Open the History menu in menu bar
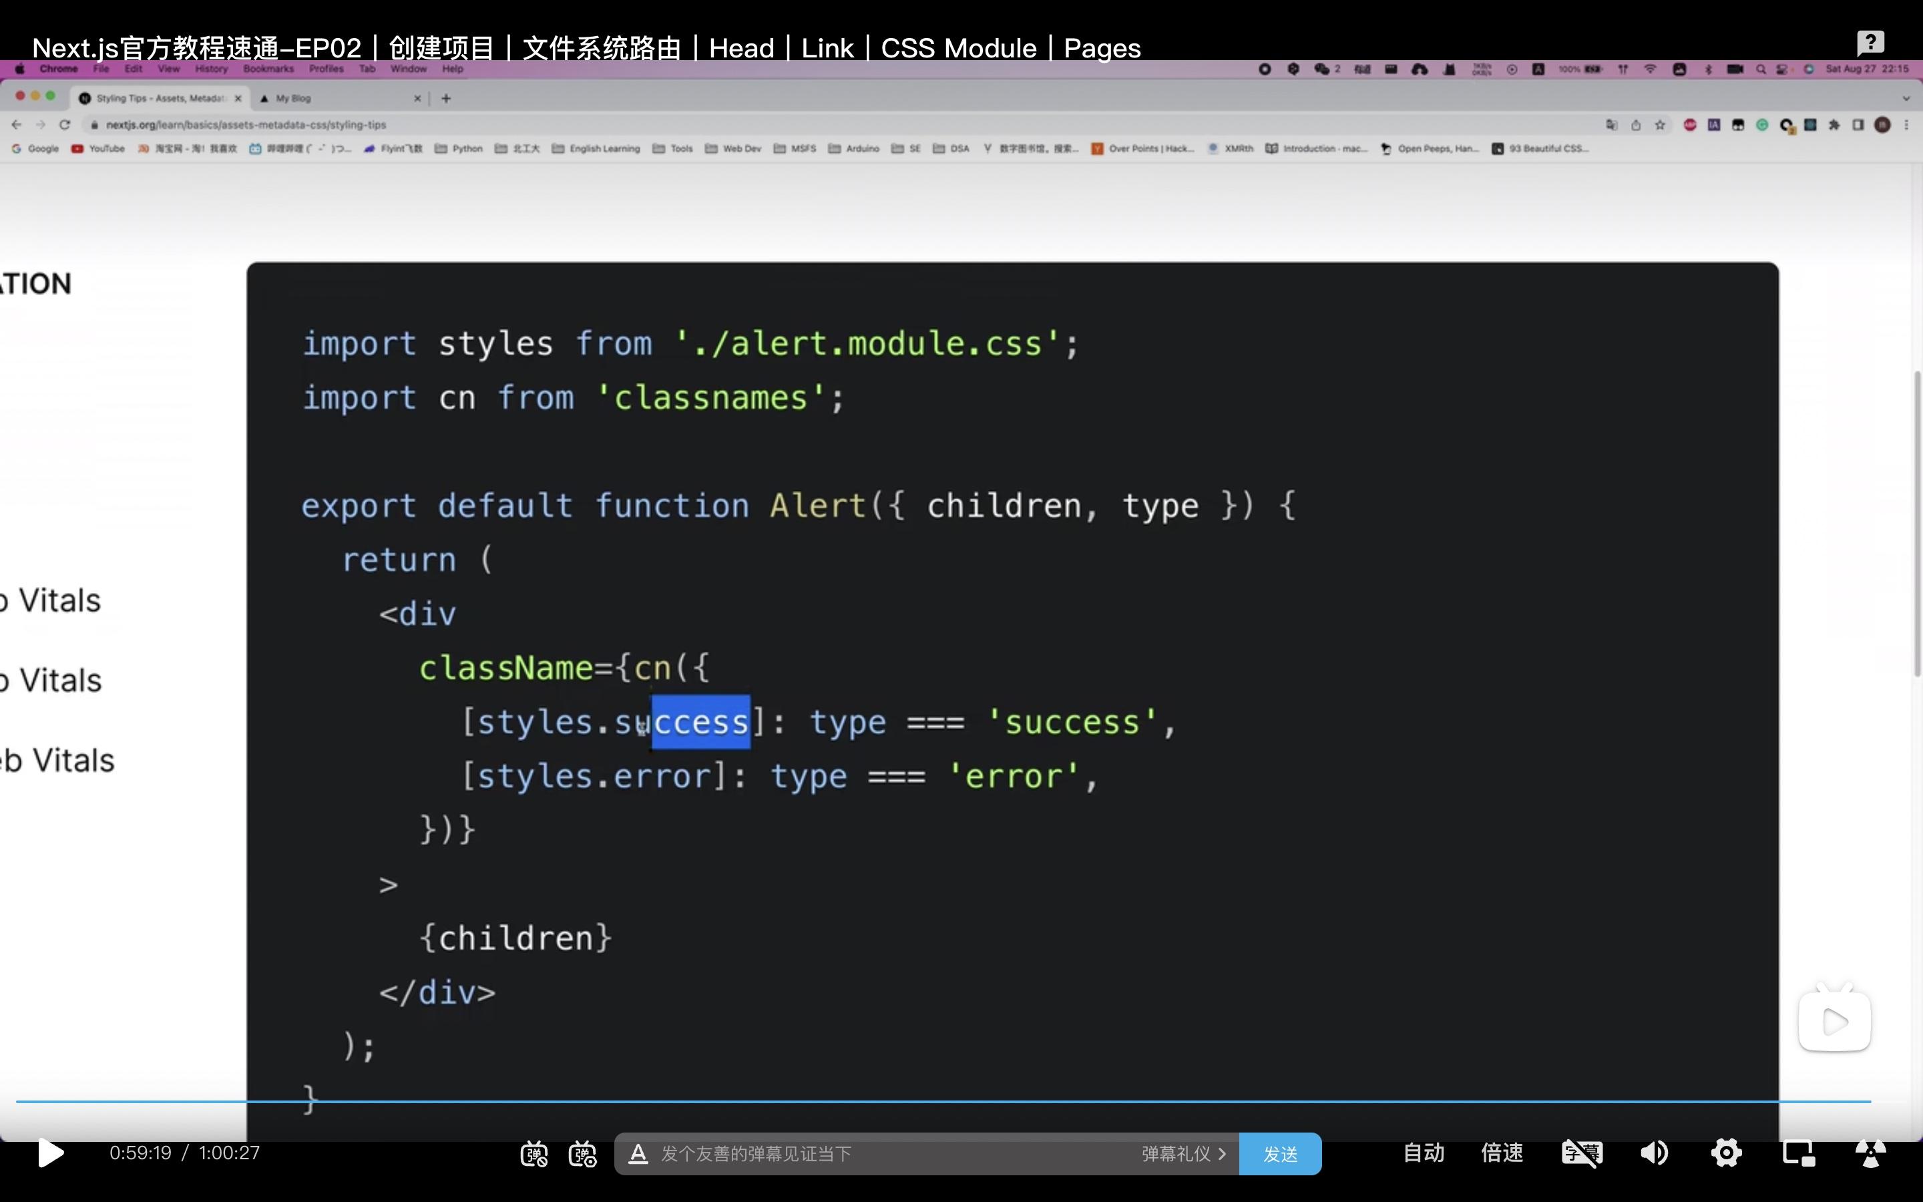This screenshot has height=1202, width=1923. coord(210,69)
